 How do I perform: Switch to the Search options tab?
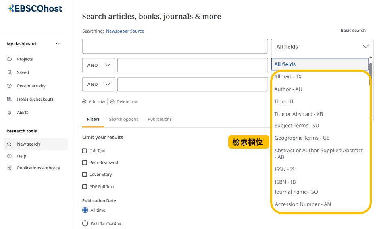click(123, 119)
